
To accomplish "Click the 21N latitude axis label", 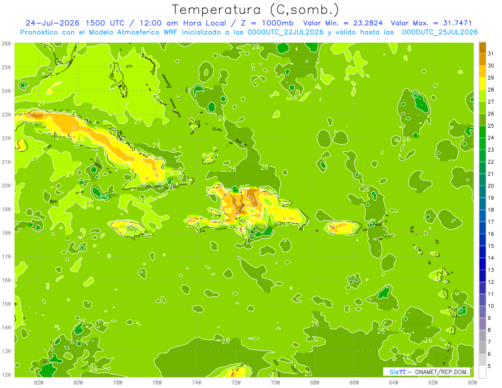I will (x=6, y=162).
